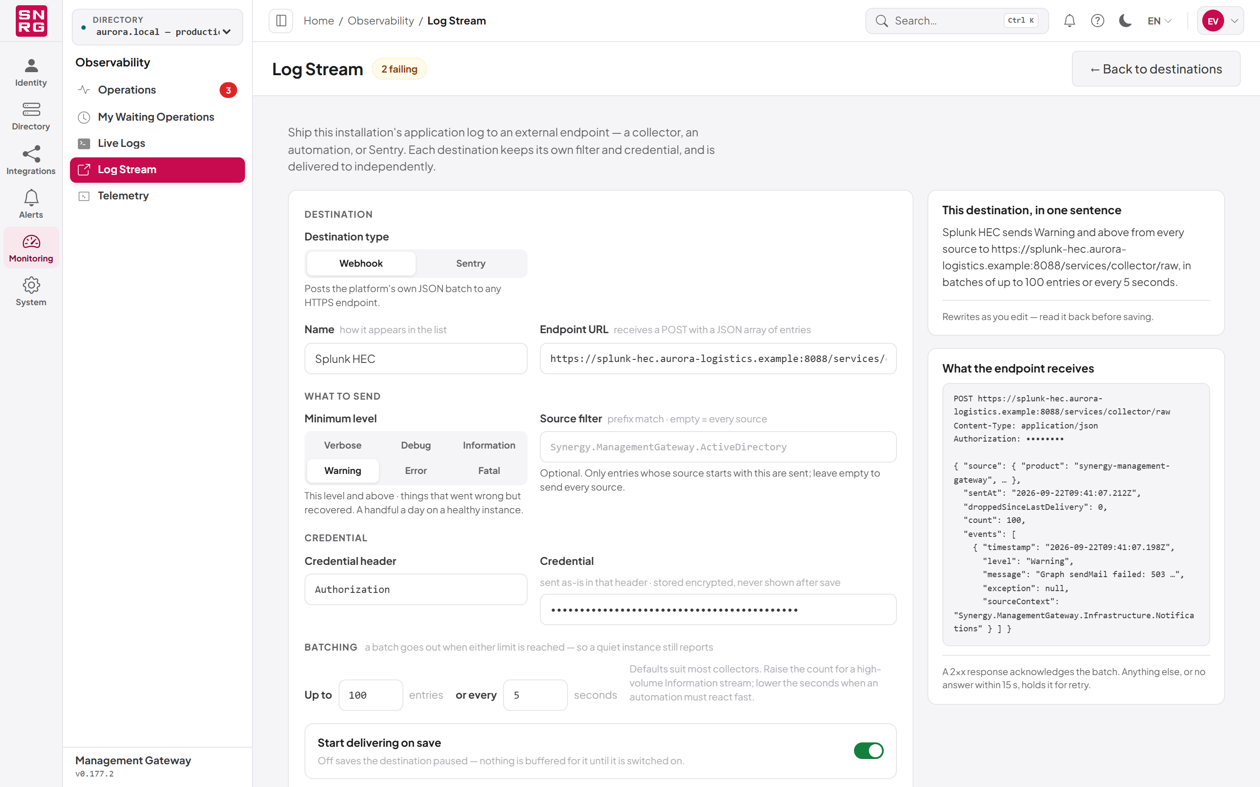The width and height of the screenshot is (1260, 787).
Task: Click the Credential header Authorization field
Action: (416, 590)
